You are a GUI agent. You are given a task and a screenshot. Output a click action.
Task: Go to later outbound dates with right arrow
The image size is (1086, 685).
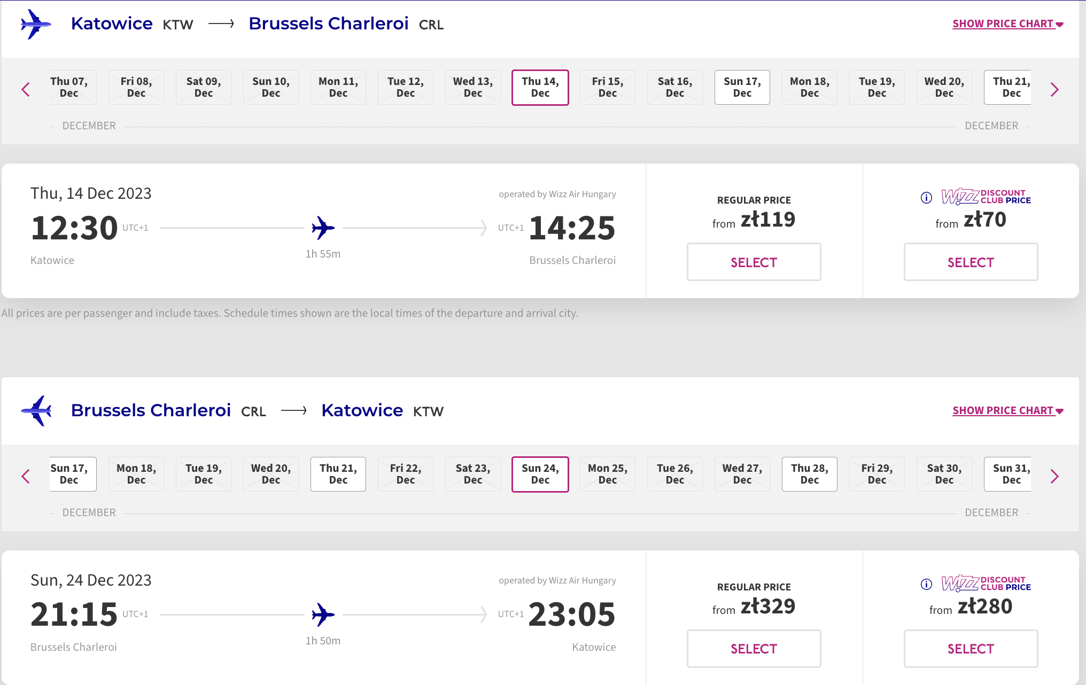click(1054, 89)
